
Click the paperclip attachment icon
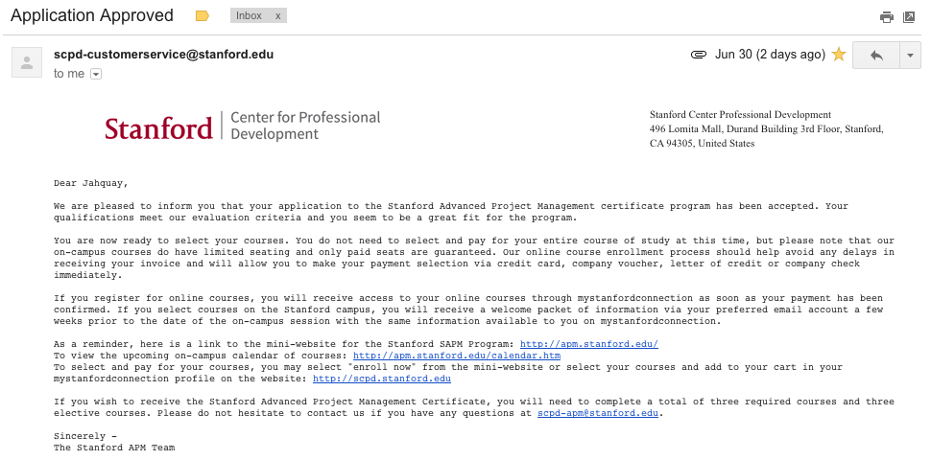pos(699,55)
